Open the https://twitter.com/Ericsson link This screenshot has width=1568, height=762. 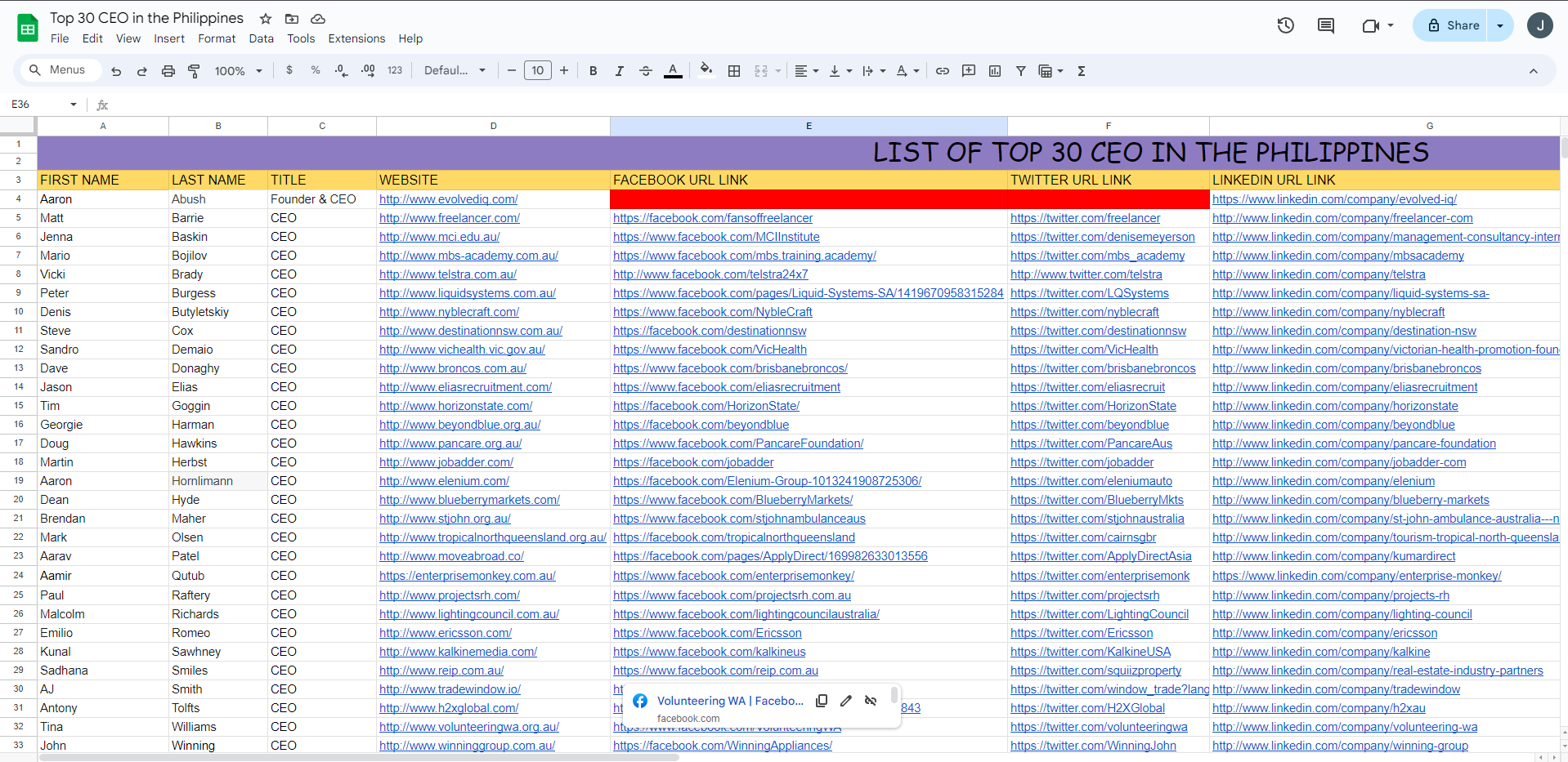point(1082,633)
